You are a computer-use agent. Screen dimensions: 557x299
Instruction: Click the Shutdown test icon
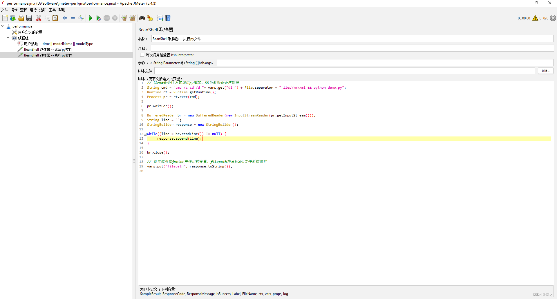(x=115, y=18)
